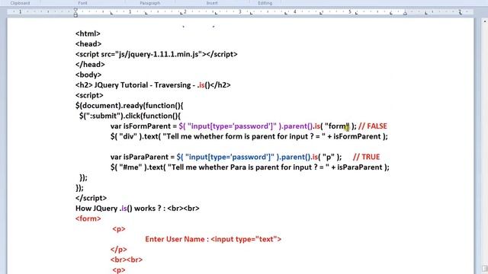Click the h2 JQuery Tutorial heading line

[152, 84]
